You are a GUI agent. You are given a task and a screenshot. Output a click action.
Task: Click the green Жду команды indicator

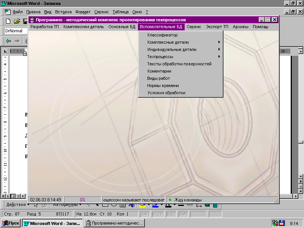point(170,200)
